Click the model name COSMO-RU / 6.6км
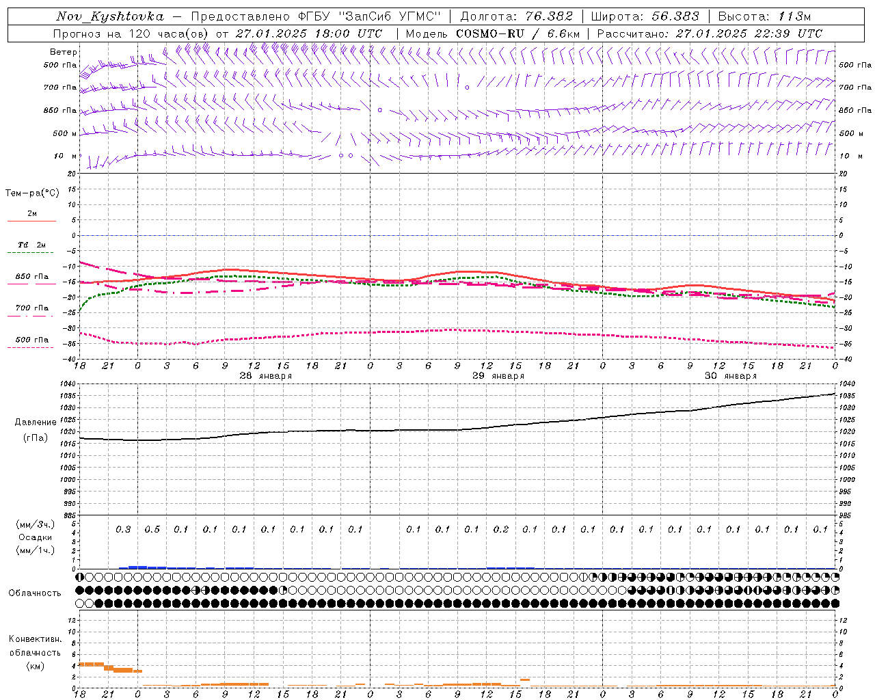The height and width of the screenshot is (700, 875). coord(517,33)
